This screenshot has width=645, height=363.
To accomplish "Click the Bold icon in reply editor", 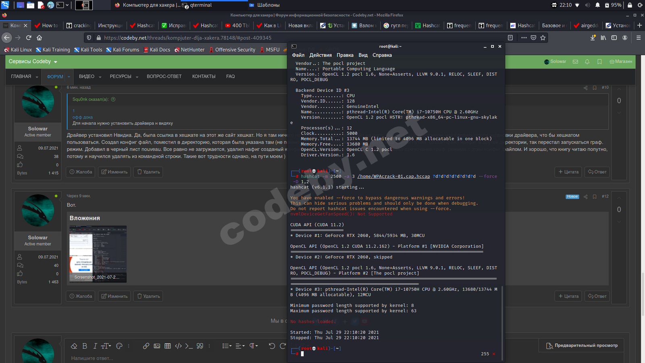I will point(85,346).
